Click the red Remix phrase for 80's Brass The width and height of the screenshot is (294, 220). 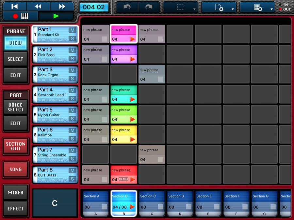pos(123,175)
